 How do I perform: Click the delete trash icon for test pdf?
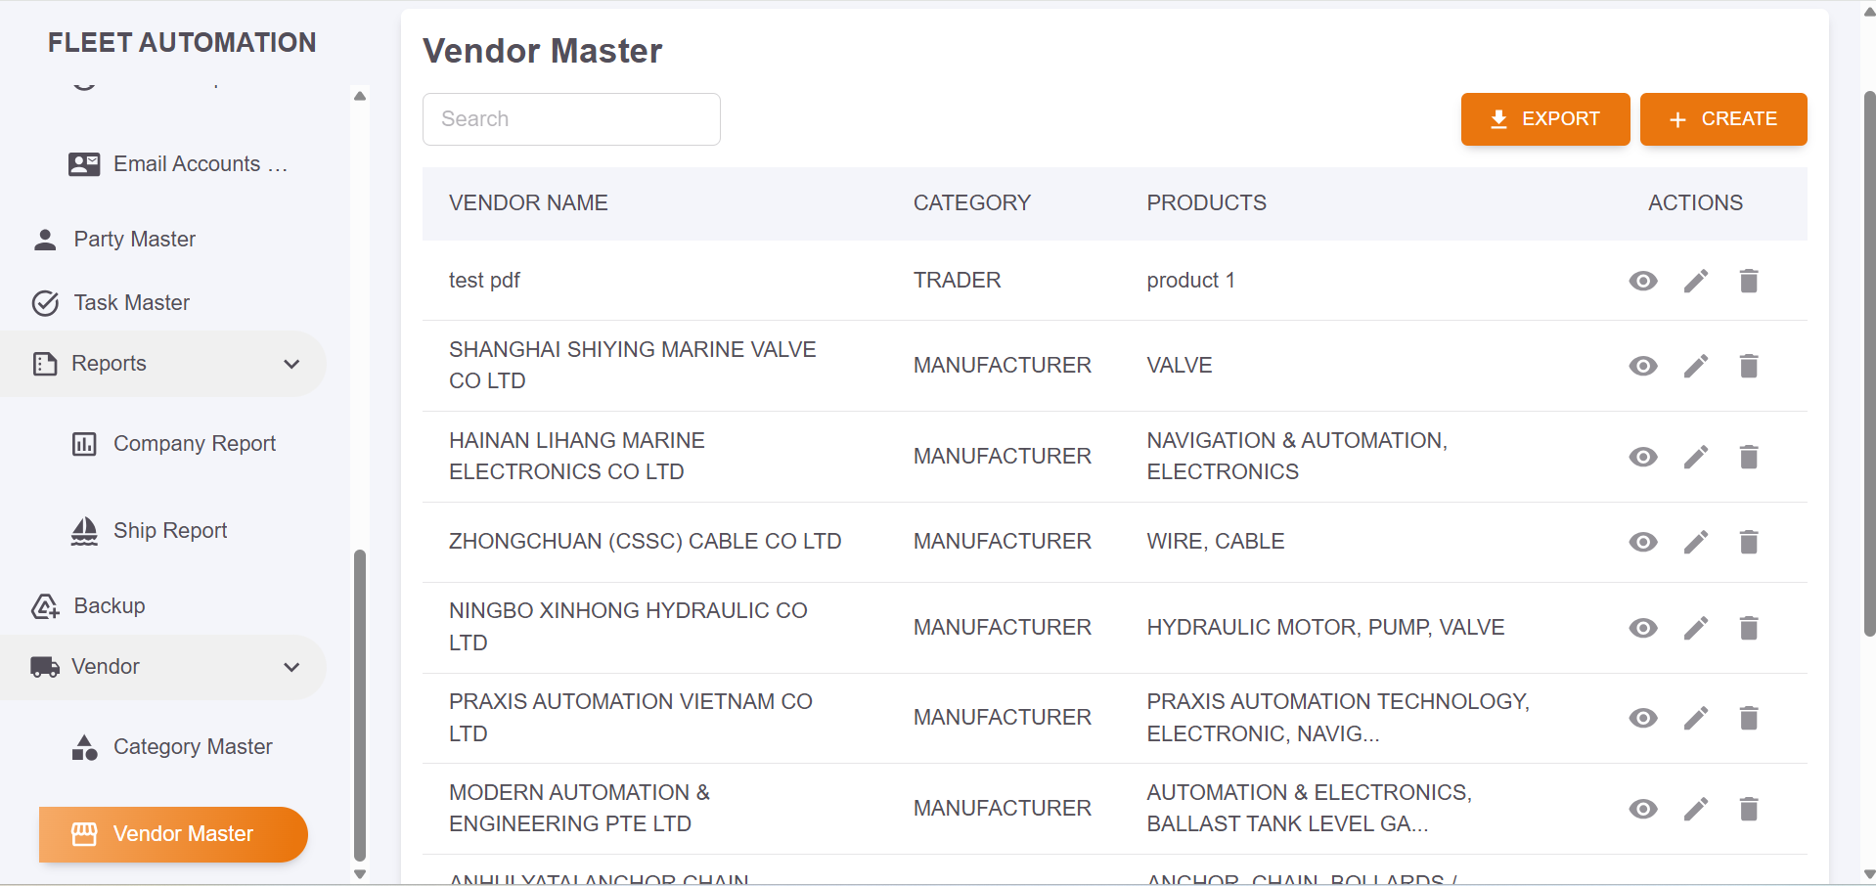(1749, 281)
